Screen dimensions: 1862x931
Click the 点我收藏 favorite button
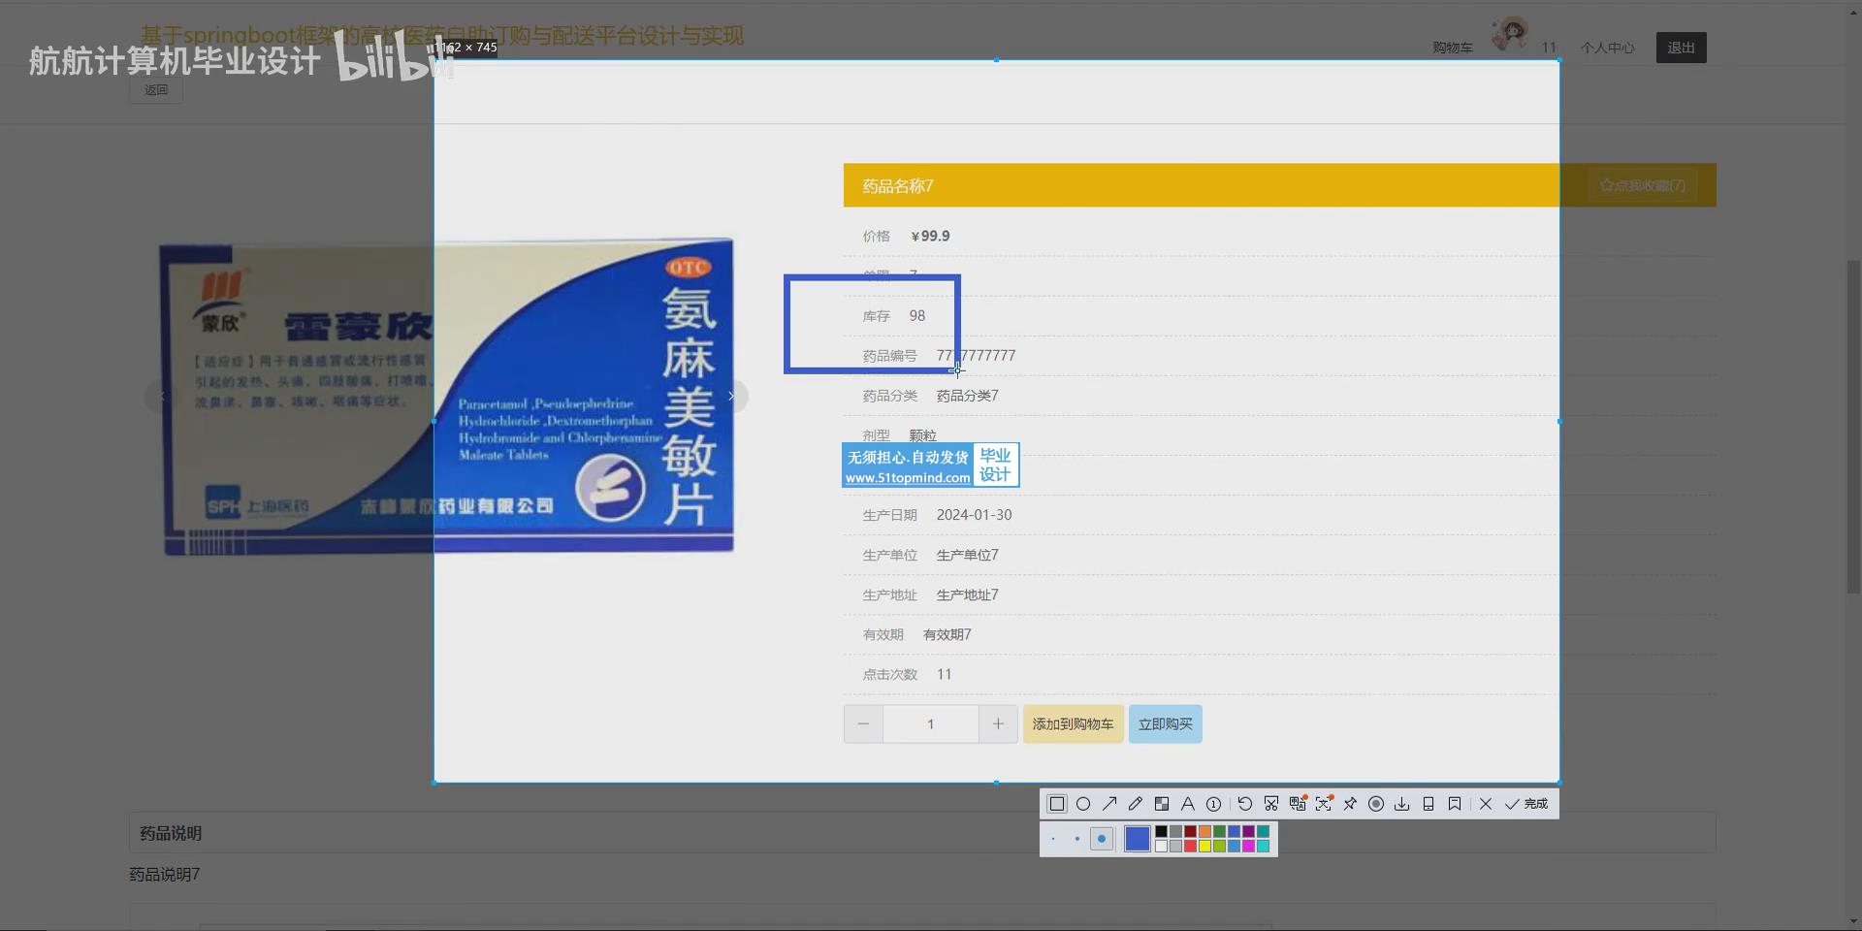[x=1643, y=185]
